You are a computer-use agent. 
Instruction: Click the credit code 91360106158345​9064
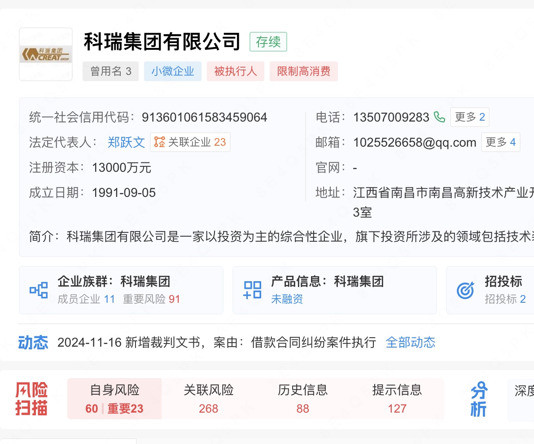[x=204, y=118]
